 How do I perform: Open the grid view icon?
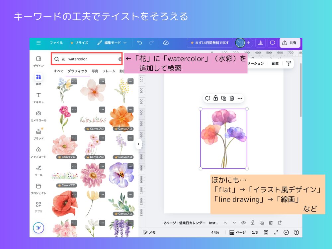point(266,232)
